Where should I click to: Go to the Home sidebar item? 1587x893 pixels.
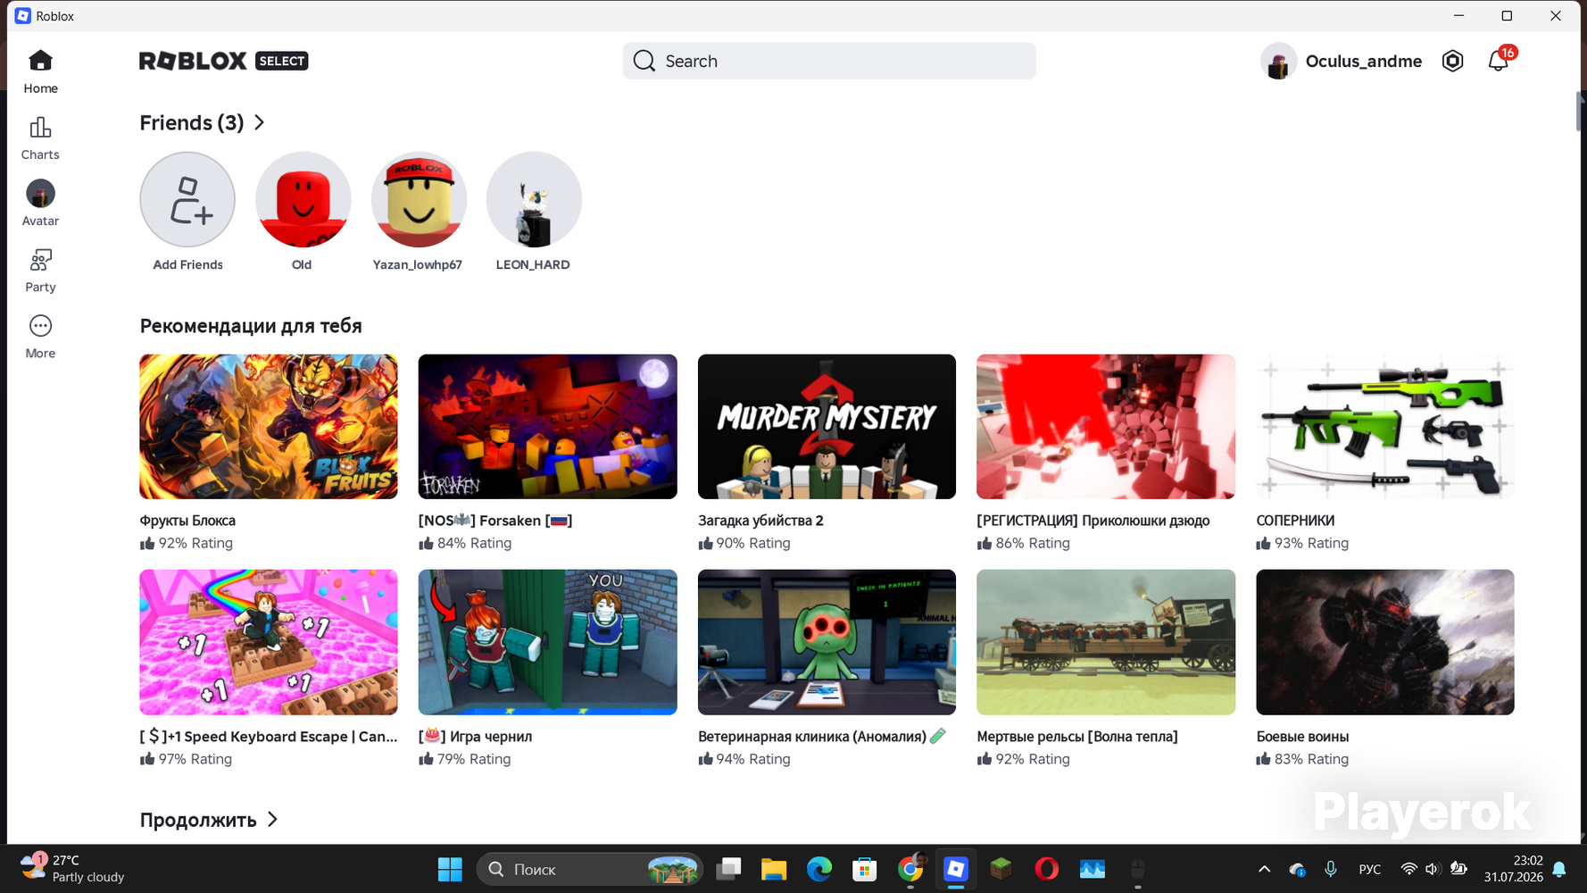pos(40,71)
